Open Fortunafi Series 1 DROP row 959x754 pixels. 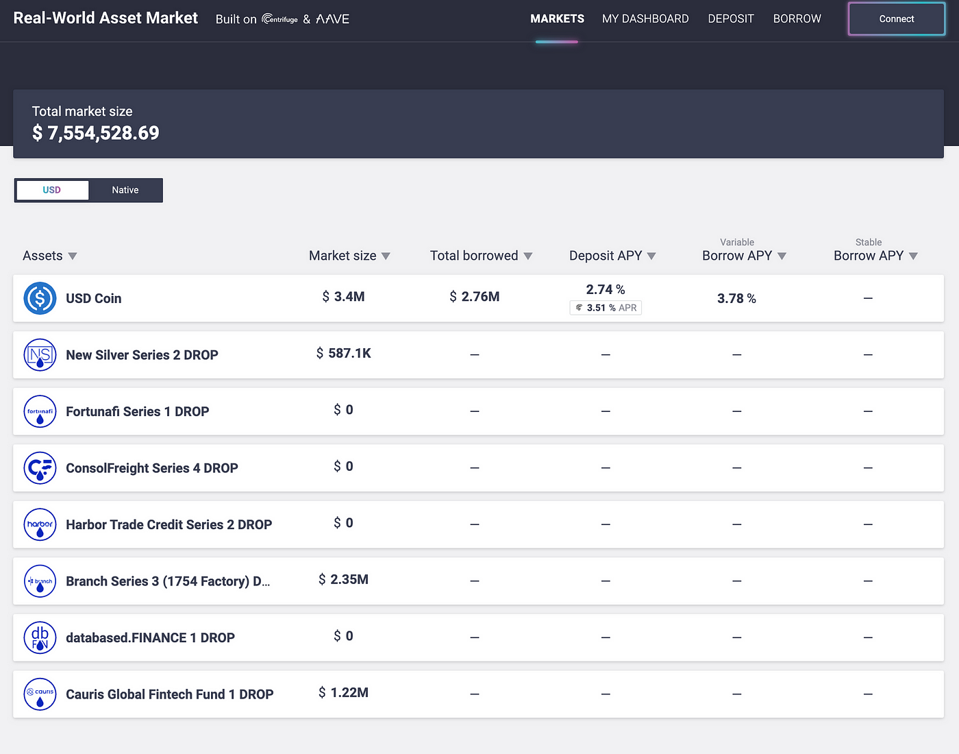point(478,411)
